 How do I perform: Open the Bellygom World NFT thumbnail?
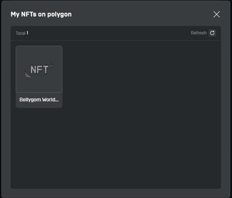point(39,69)
